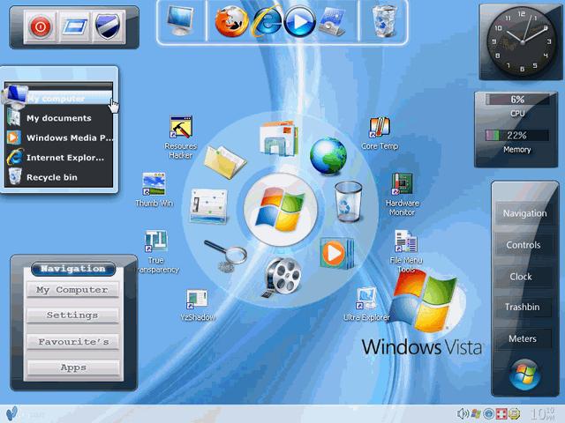
Task: Click the red square tray icon
Action: click(x=501, y=413)
